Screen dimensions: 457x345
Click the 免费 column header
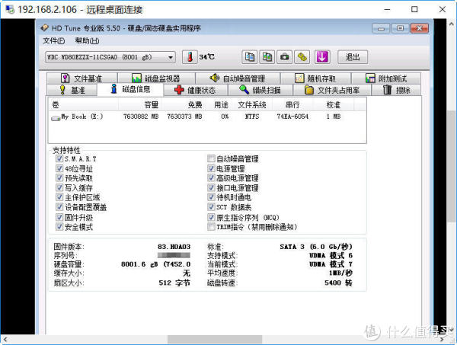[x=184, y=104]
